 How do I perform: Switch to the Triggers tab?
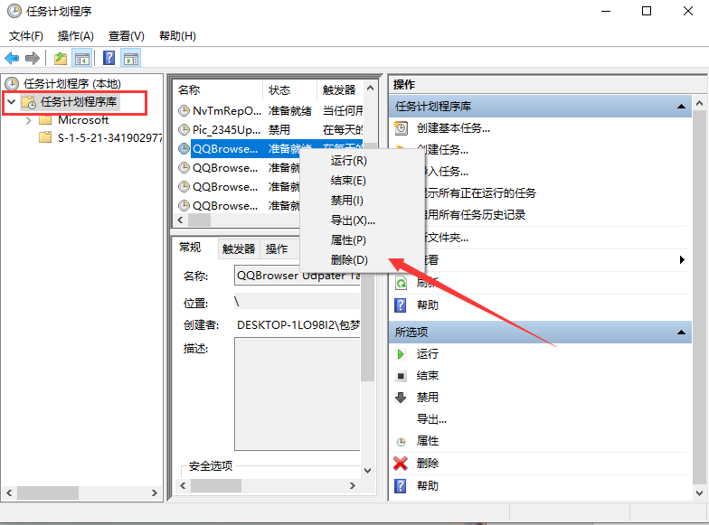(x=239, y=249)
